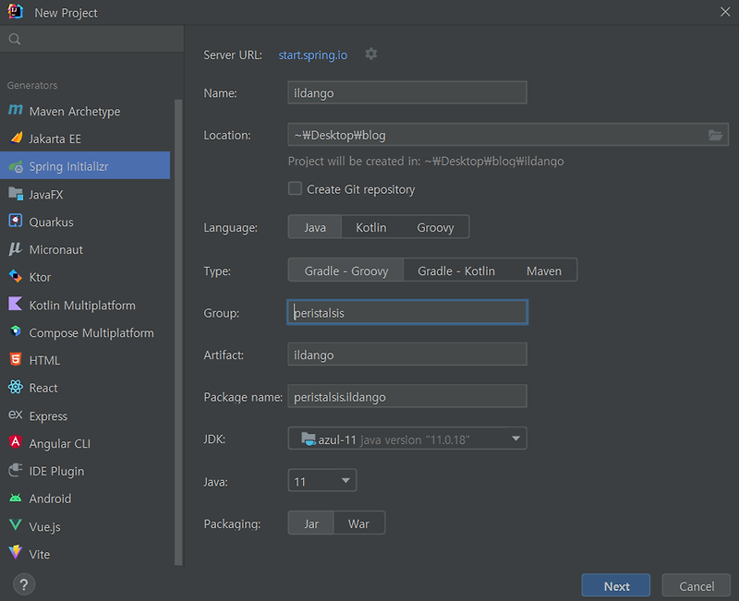This screenshot has height=601, width=739.
Task: Expand the Java version dropdown
Action: point(345,480)
